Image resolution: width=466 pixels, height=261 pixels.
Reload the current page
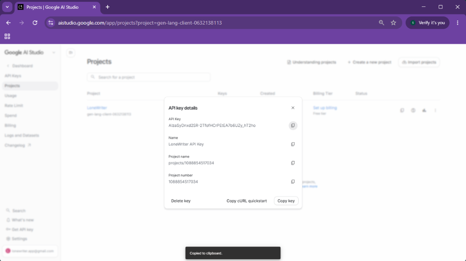pos(35,23)
